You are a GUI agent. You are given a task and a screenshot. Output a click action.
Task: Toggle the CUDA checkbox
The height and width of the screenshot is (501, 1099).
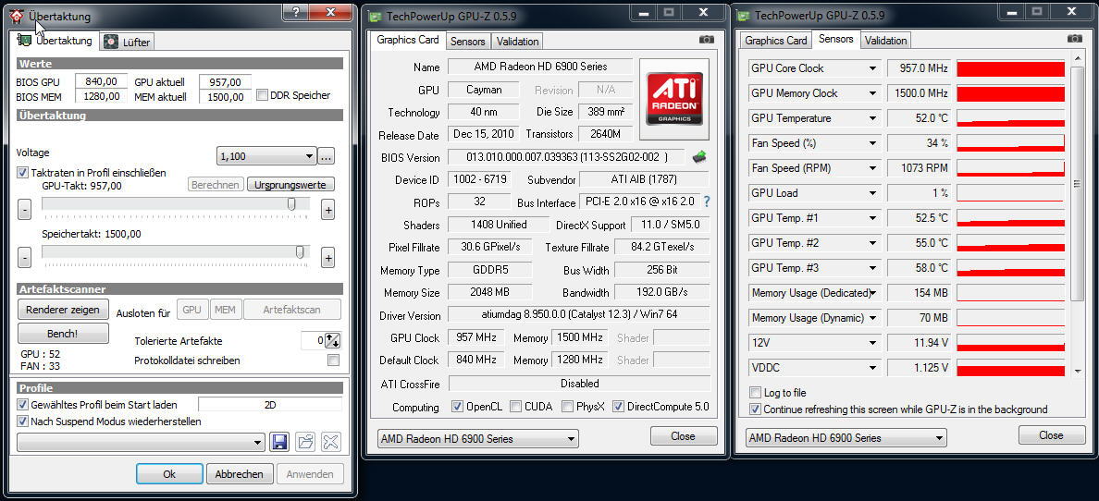tap(515, 407)
